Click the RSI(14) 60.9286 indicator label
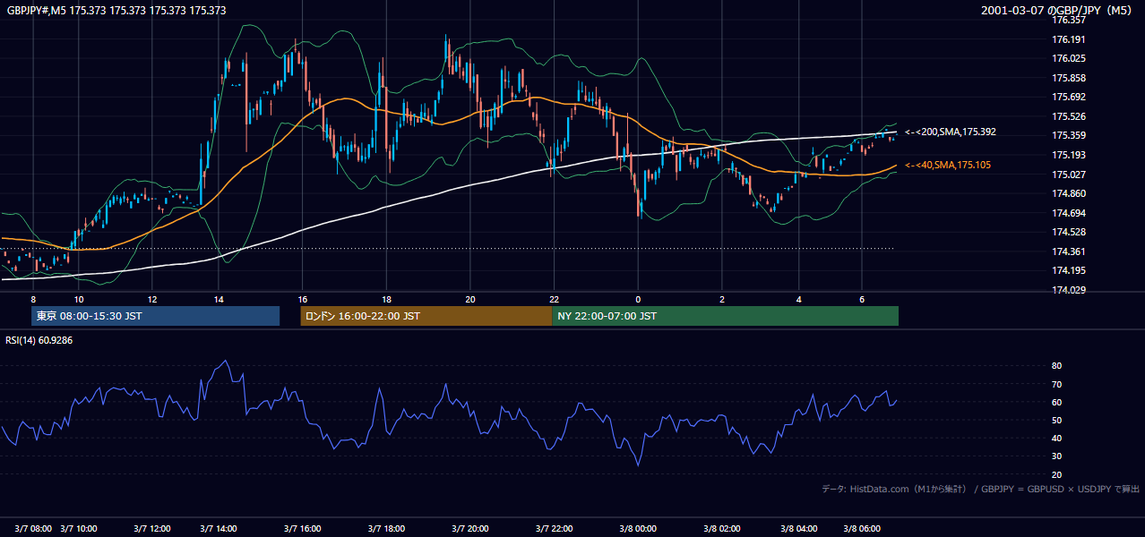The width and height of the screenshot is (1145, 537). click(x=39, y=340)
